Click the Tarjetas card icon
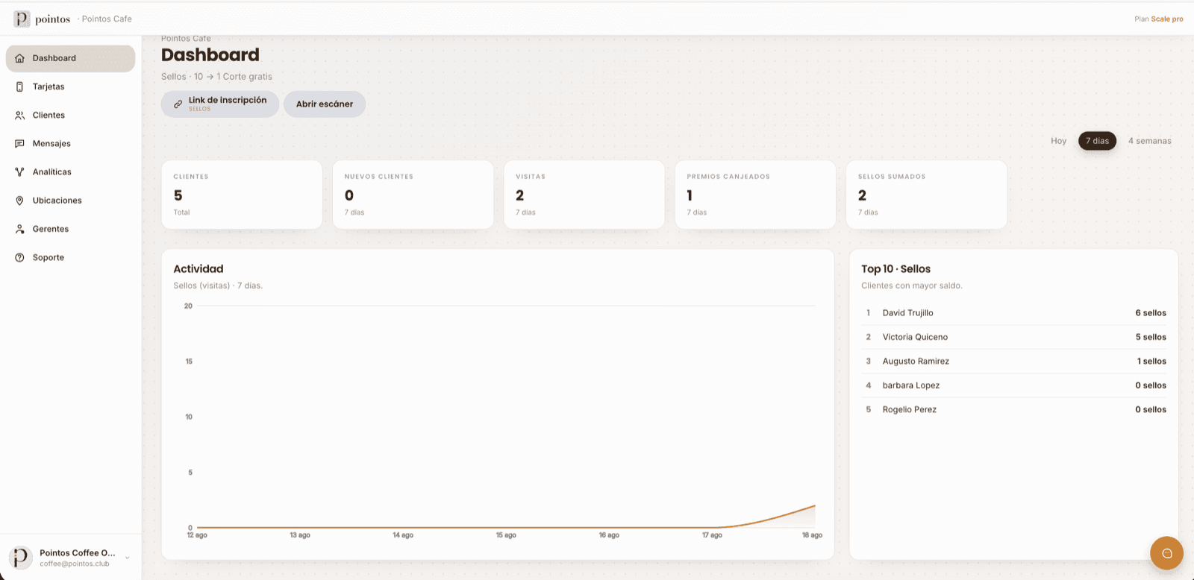1194x580 pixels. pos(20,86)
